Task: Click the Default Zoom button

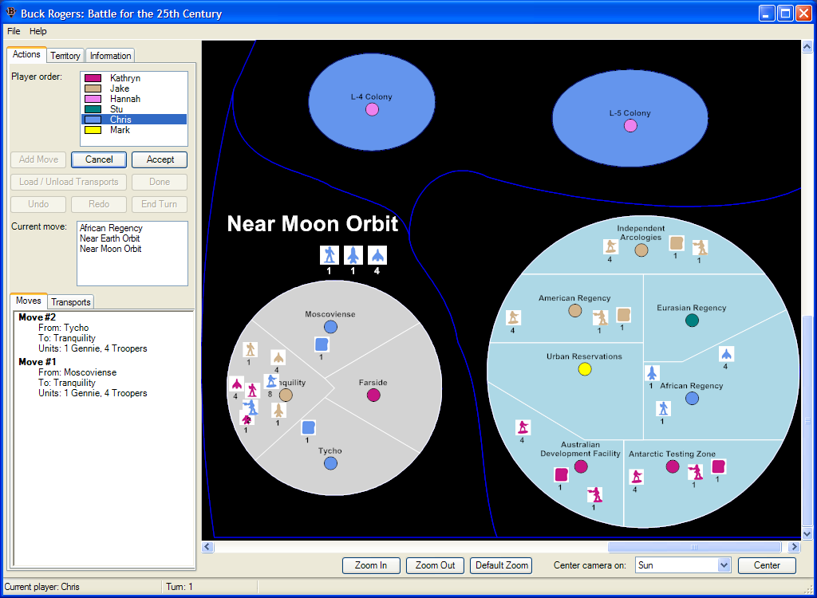Action: (502, 565)
